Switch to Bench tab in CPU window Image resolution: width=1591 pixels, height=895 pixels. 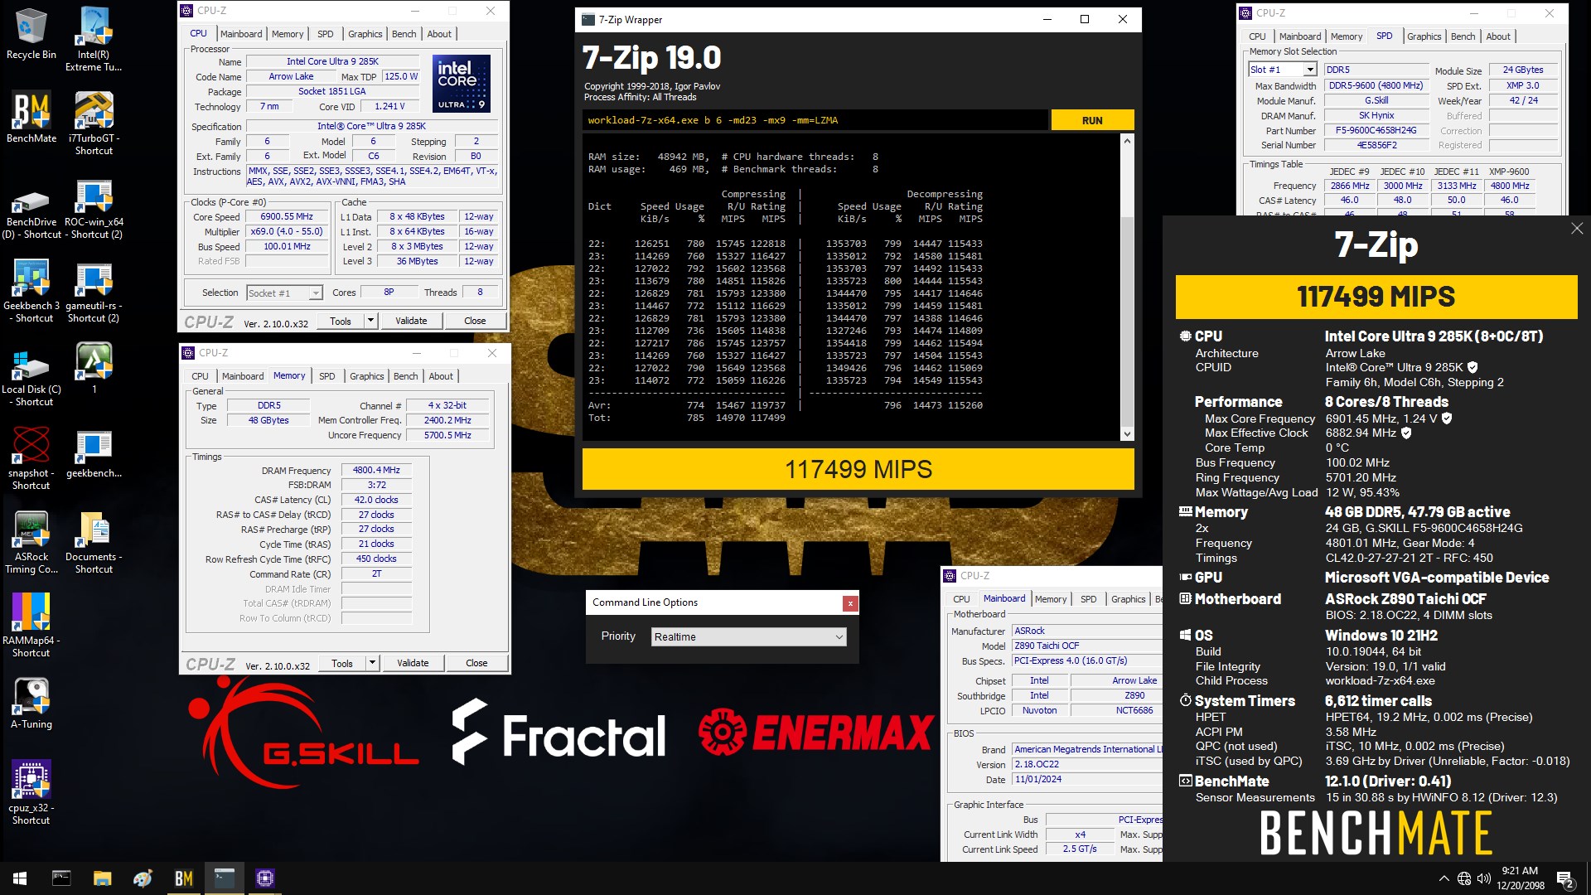point(404,34)
